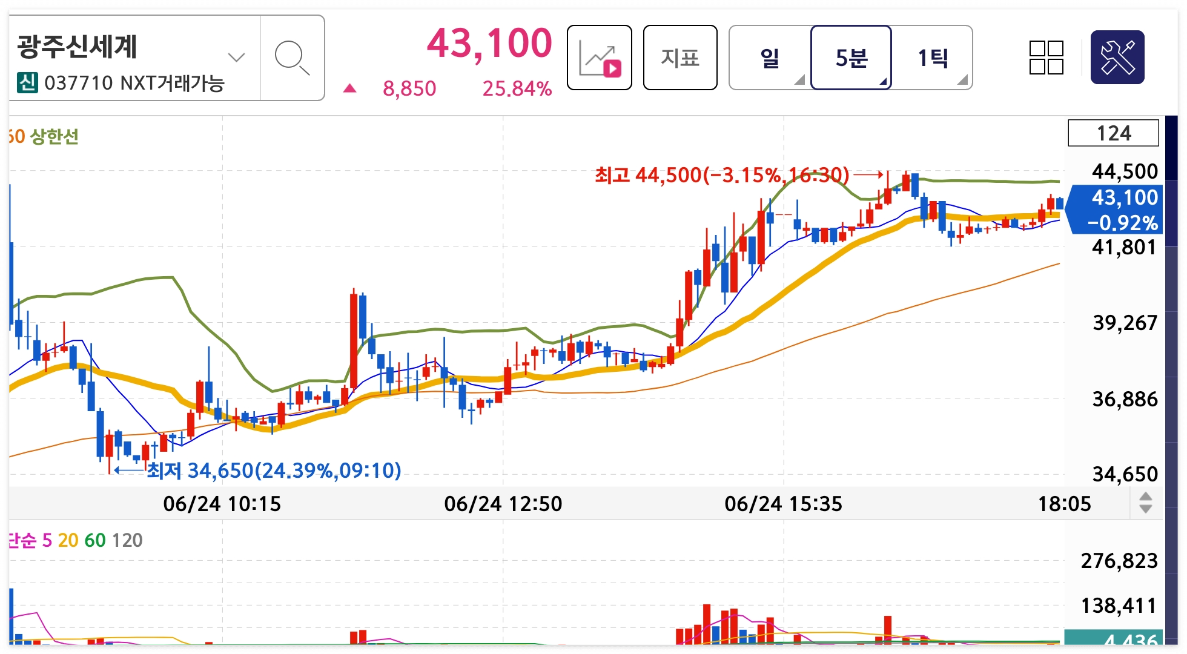This screenshot has width=1187, height=654.
Task: Click the 06/24 15:35 time axis label
Action: [784, 504]
